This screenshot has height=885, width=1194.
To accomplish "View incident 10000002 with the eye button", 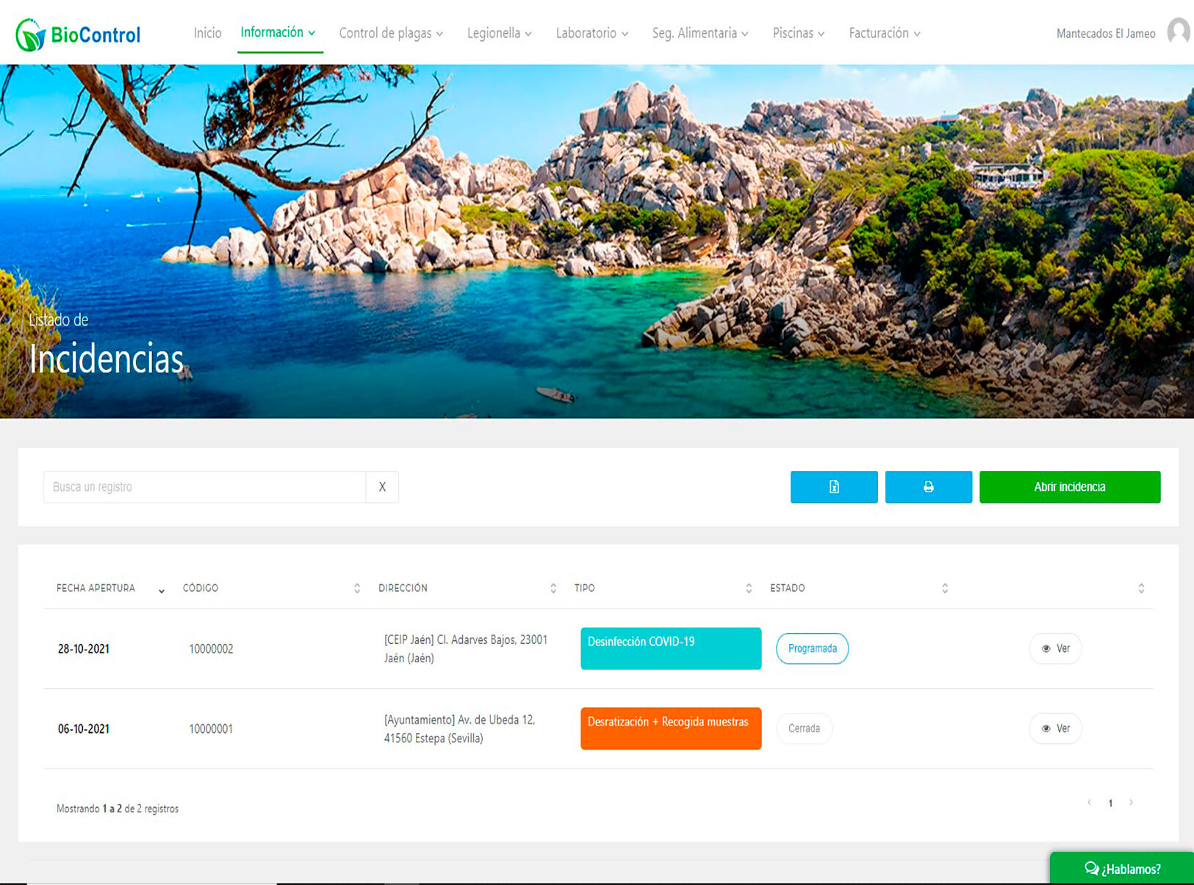I will (1055, 648).
